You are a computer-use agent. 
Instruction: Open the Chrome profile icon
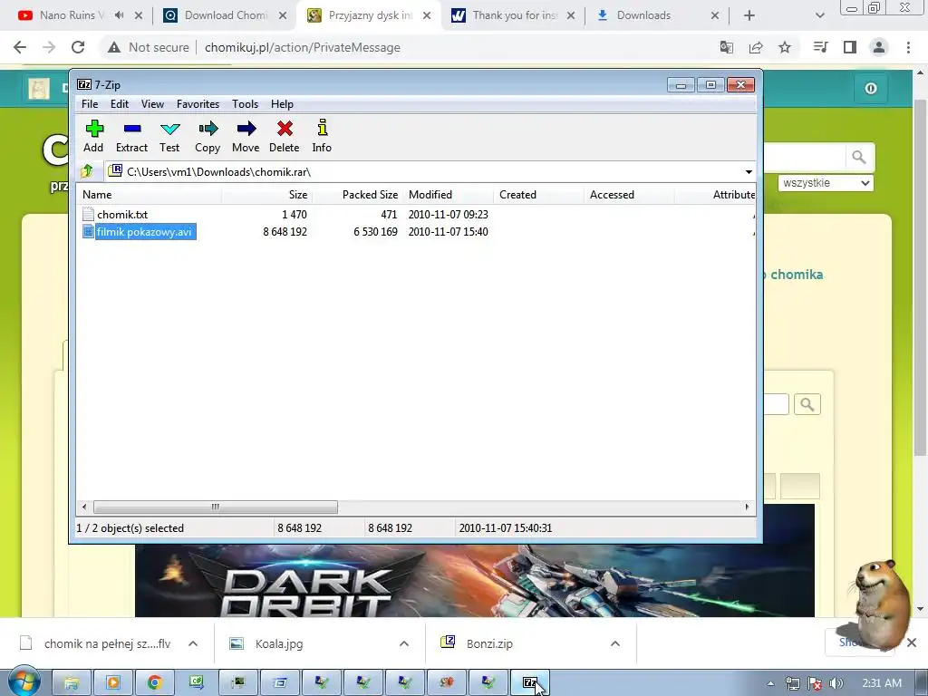coord(879,47)
